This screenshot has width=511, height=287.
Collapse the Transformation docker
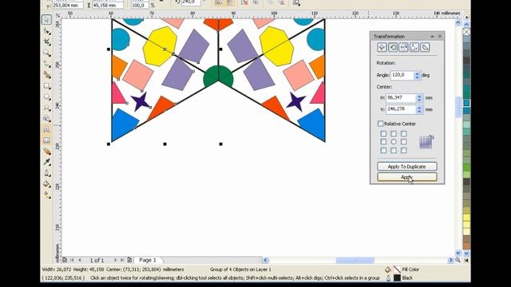click(x=433, y=37)
